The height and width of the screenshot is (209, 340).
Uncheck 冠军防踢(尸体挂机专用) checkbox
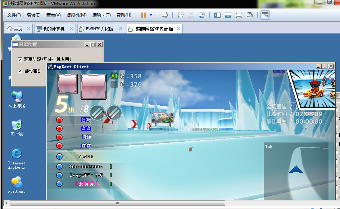[20, 59]
